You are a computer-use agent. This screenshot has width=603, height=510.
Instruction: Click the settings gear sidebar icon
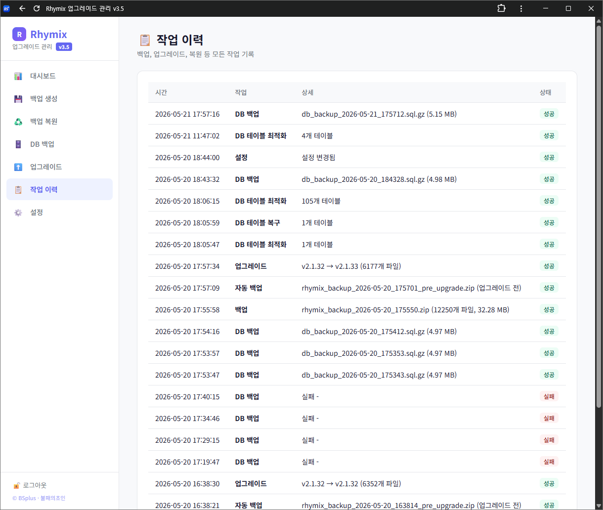tap(18, 212)
